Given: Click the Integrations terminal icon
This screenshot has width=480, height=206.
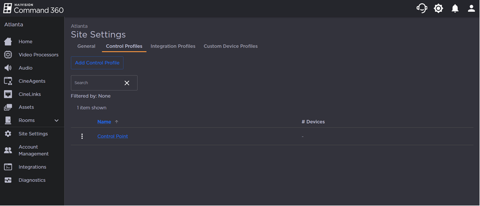Looking at the screenshot, I should pyautogui.click(x=8, y=167).
